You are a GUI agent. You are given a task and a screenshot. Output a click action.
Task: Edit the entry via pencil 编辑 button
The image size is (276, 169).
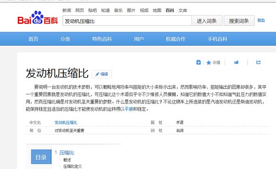tap(102, 74)
